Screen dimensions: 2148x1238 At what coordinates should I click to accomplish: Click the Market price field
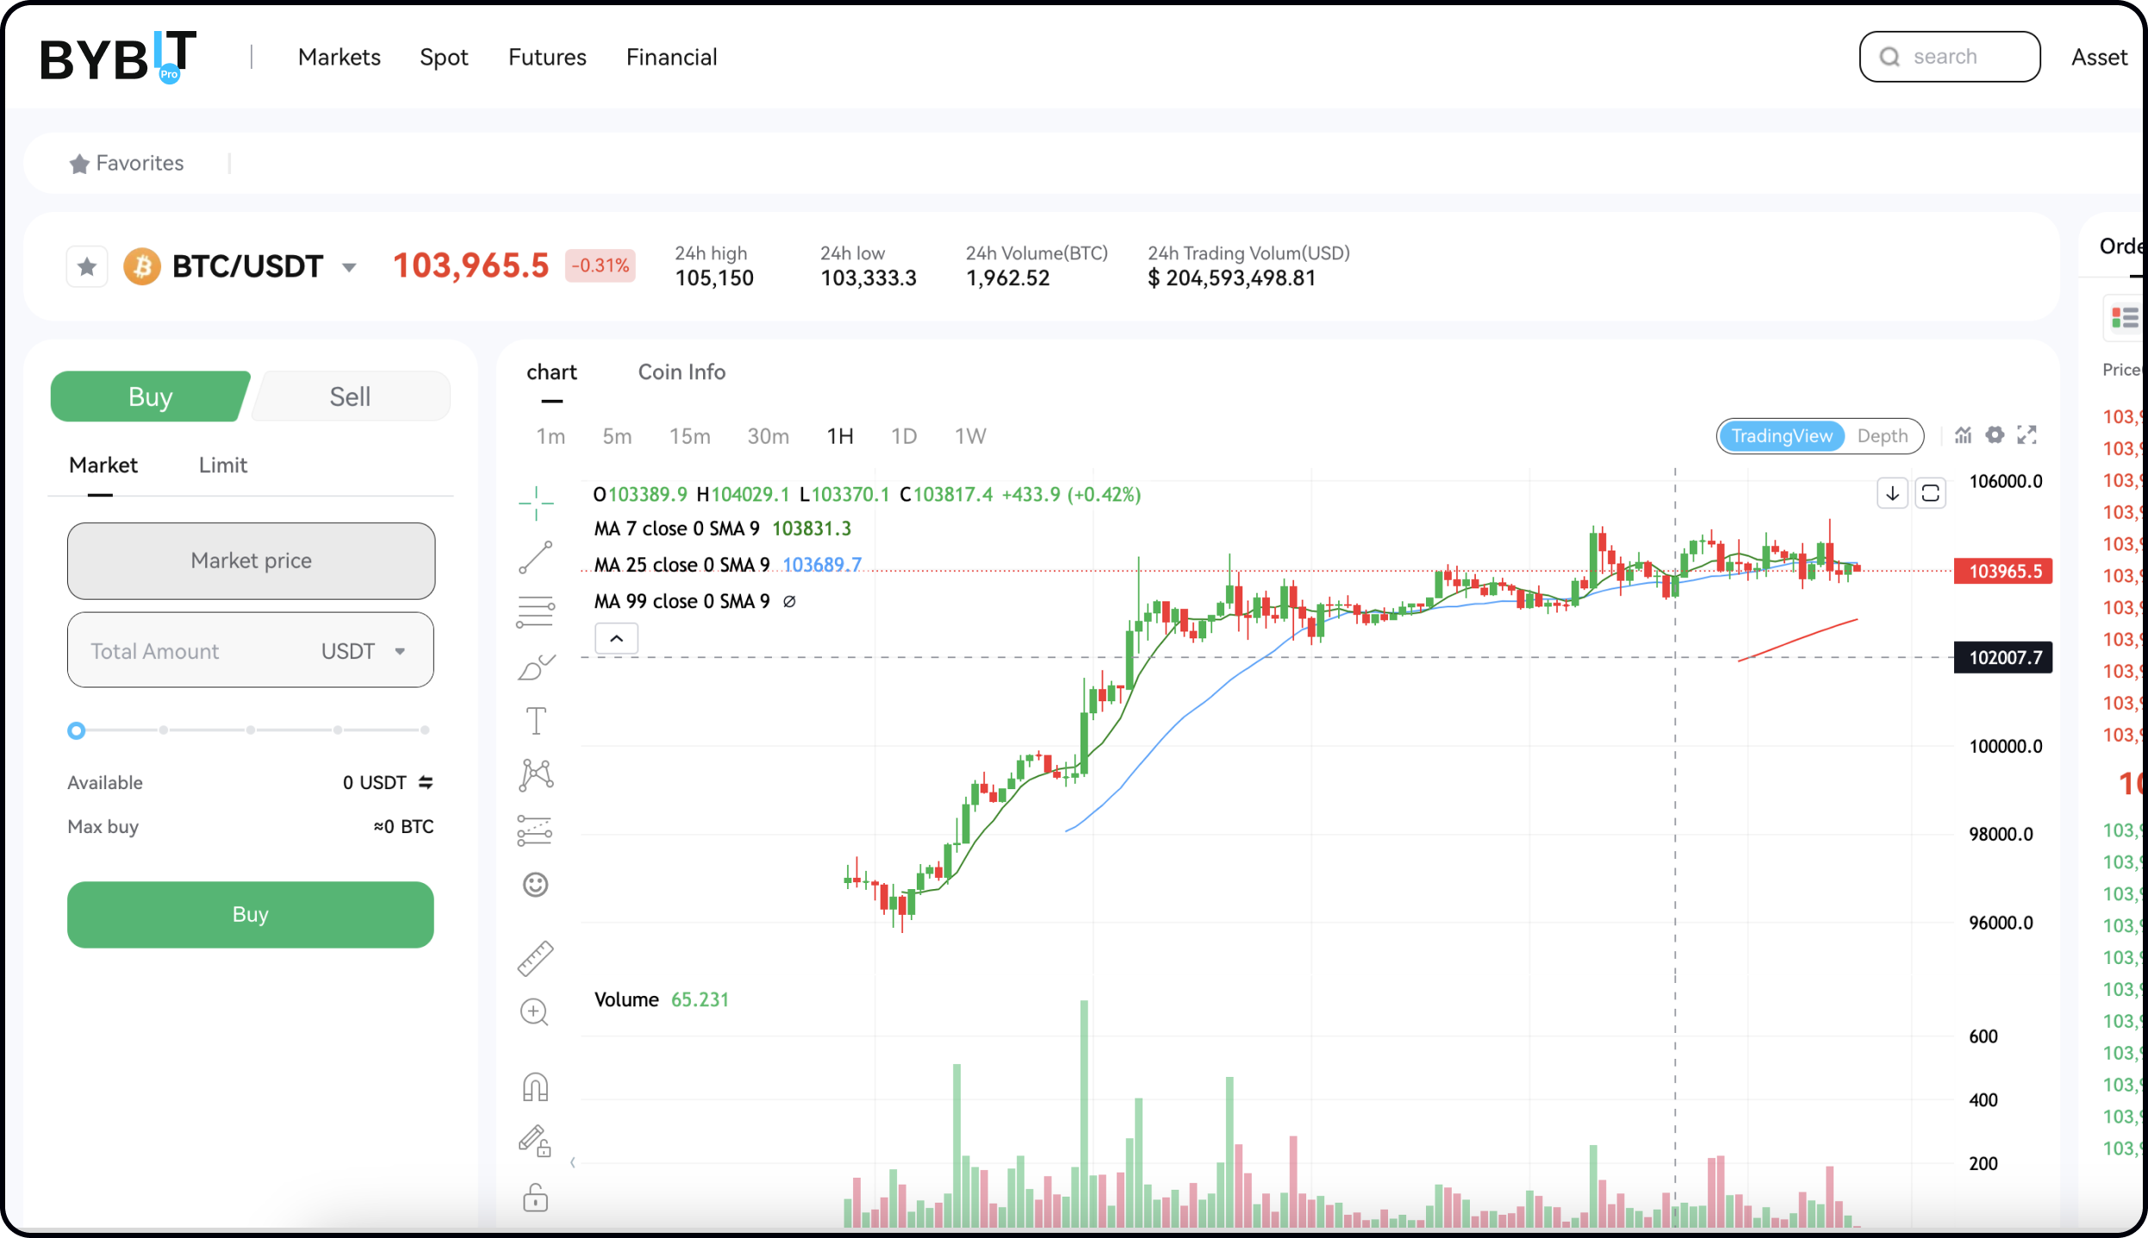click(x=251, y=561)
